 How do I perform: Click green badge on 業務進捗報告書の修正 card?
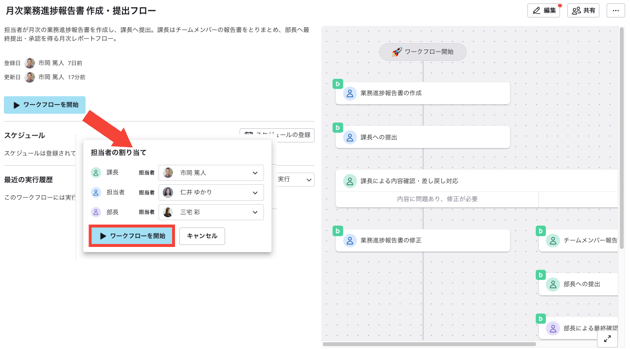pyautogui.click(x=337, y=231)
